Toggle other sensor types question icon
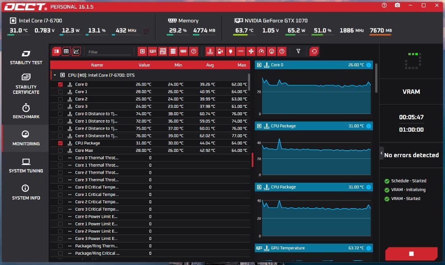445x265 pixels. pos(282,51)
